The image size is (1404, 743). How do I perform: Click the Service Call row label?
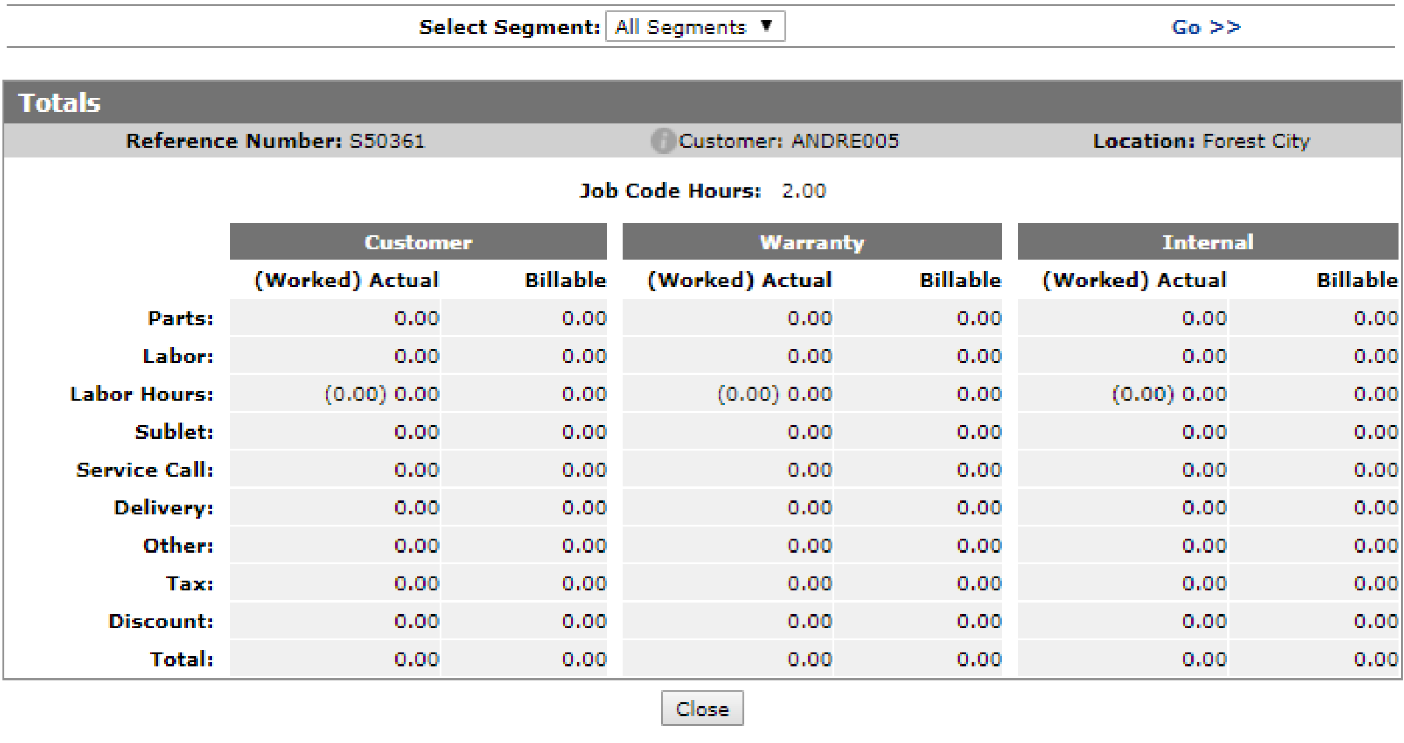(145, 470)
